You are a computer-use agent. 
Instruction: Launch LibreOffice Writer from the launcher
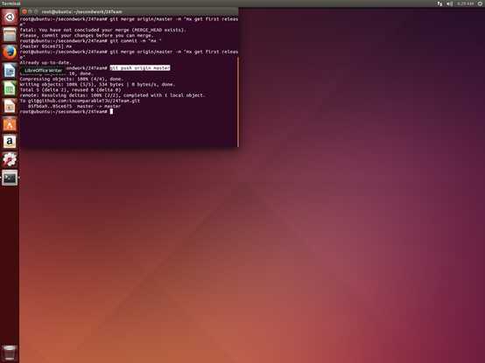(x=10, y=71)
